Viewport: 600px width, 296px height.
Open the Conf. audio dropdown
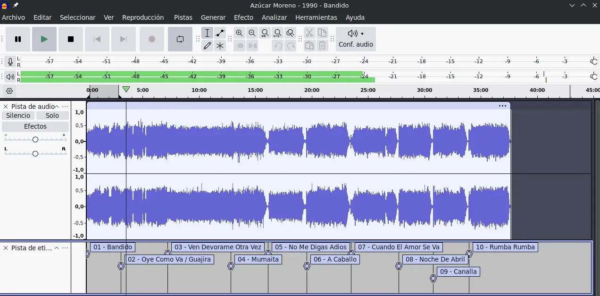[356, 39]
